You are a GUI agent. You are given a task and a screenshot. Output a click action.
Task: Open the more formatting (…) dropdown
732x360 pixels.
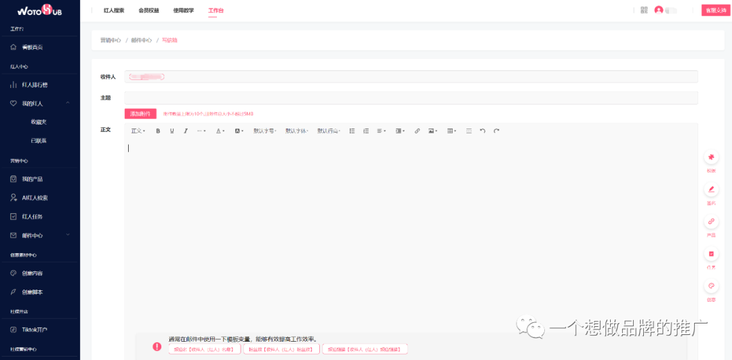201,131
